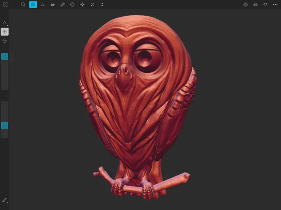The width and height of the screenshot is (281, 210).
Task: Expand the brush falloff curve options
Action: point(5,23)
